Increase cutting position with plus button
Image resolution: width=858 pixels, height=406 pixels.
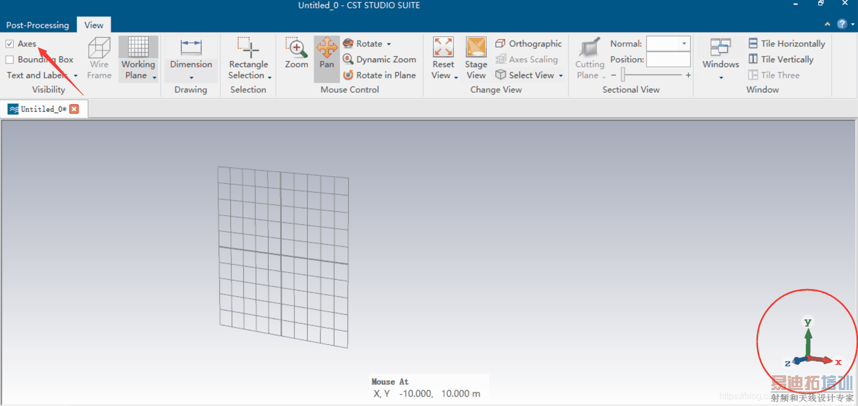coord(688,75)
